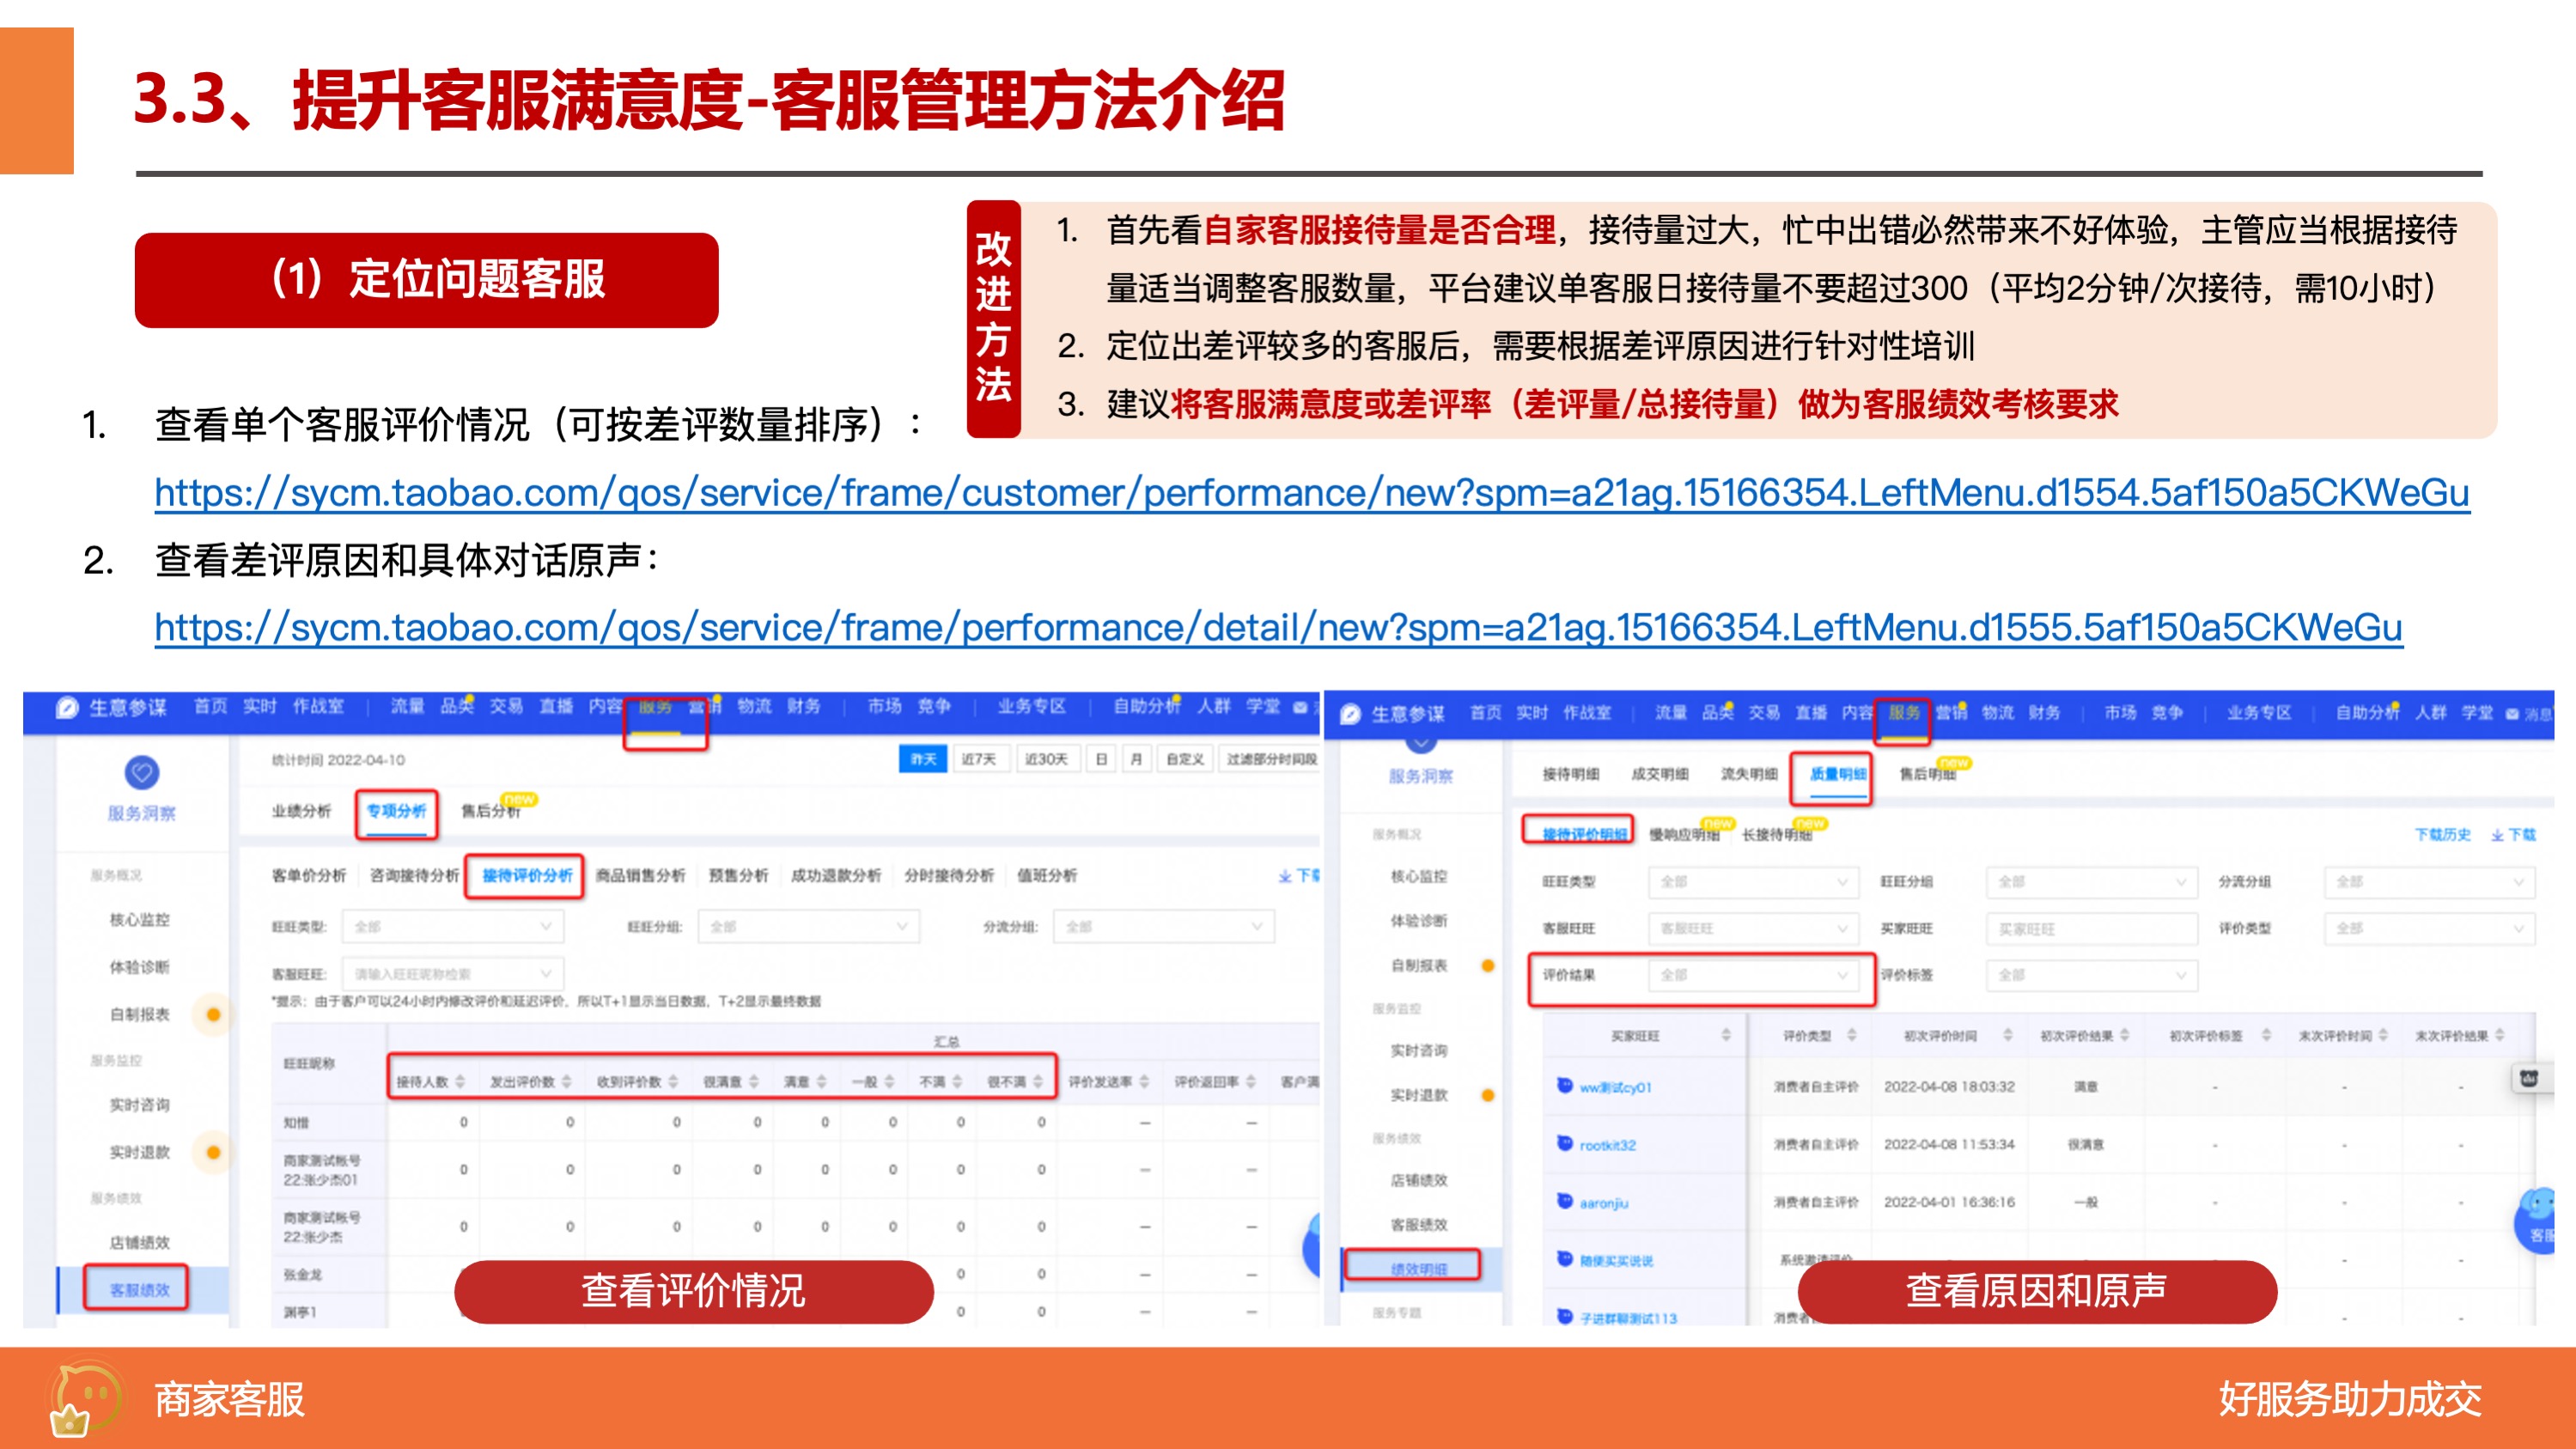Click the 近30天 date button
The height and width of the screenshot is (1449, 2576).
pos(1046,759)
